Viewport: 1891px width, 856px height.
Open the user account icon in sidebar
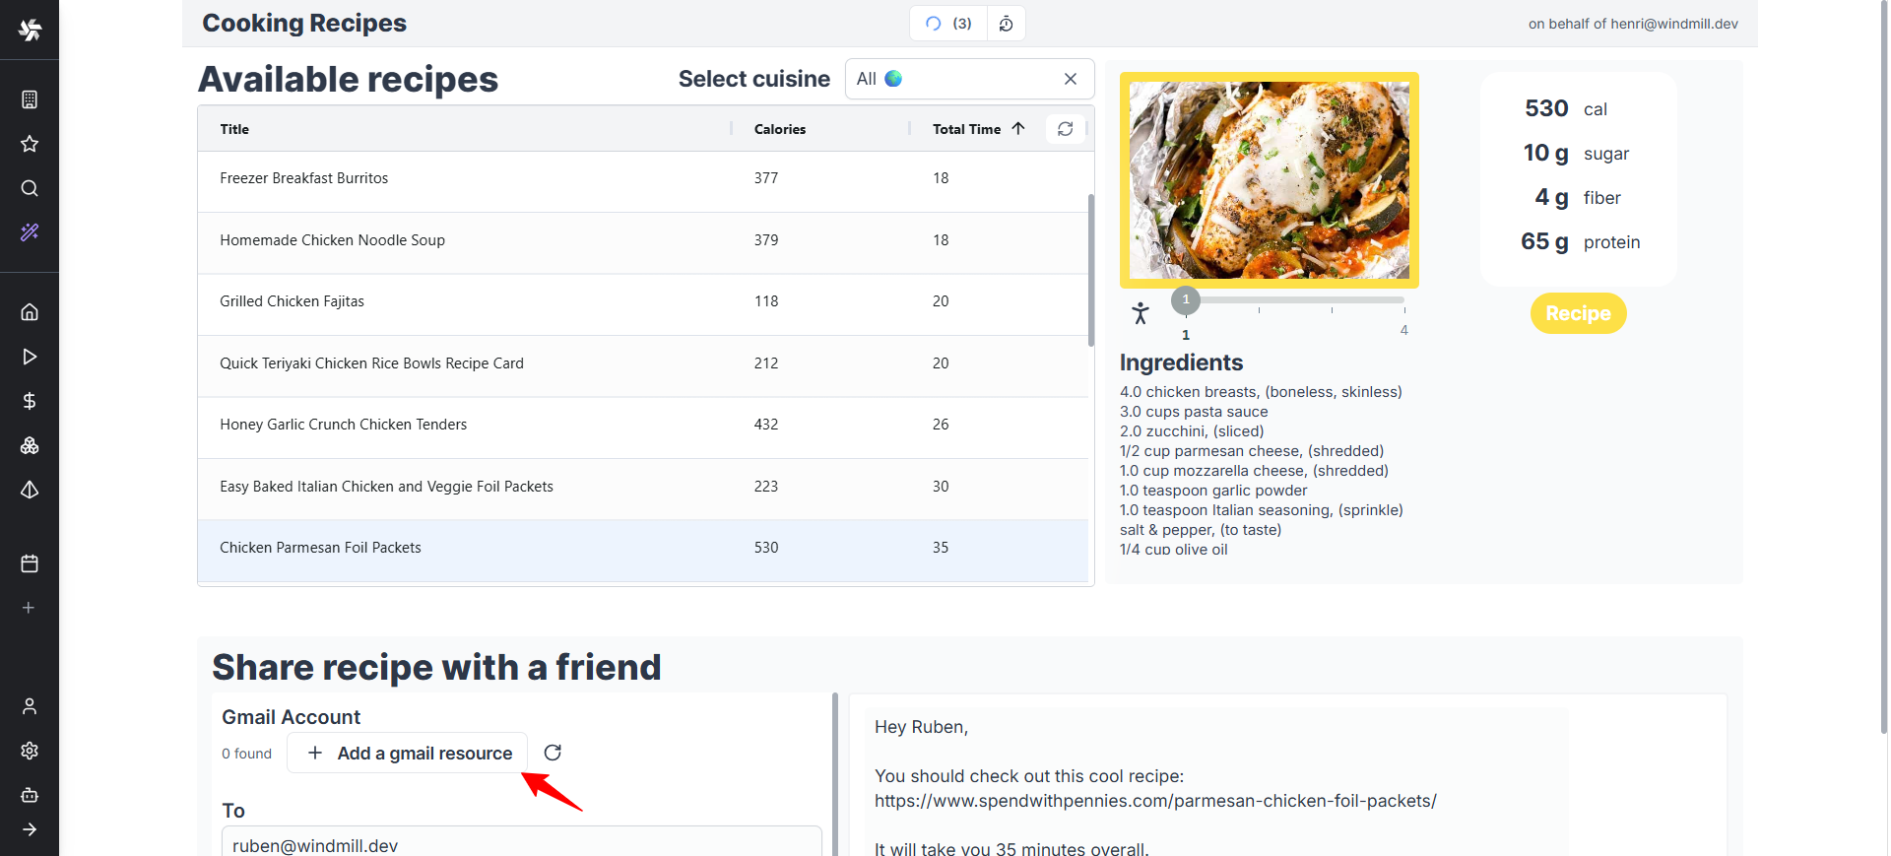click(x=30, y=706)
